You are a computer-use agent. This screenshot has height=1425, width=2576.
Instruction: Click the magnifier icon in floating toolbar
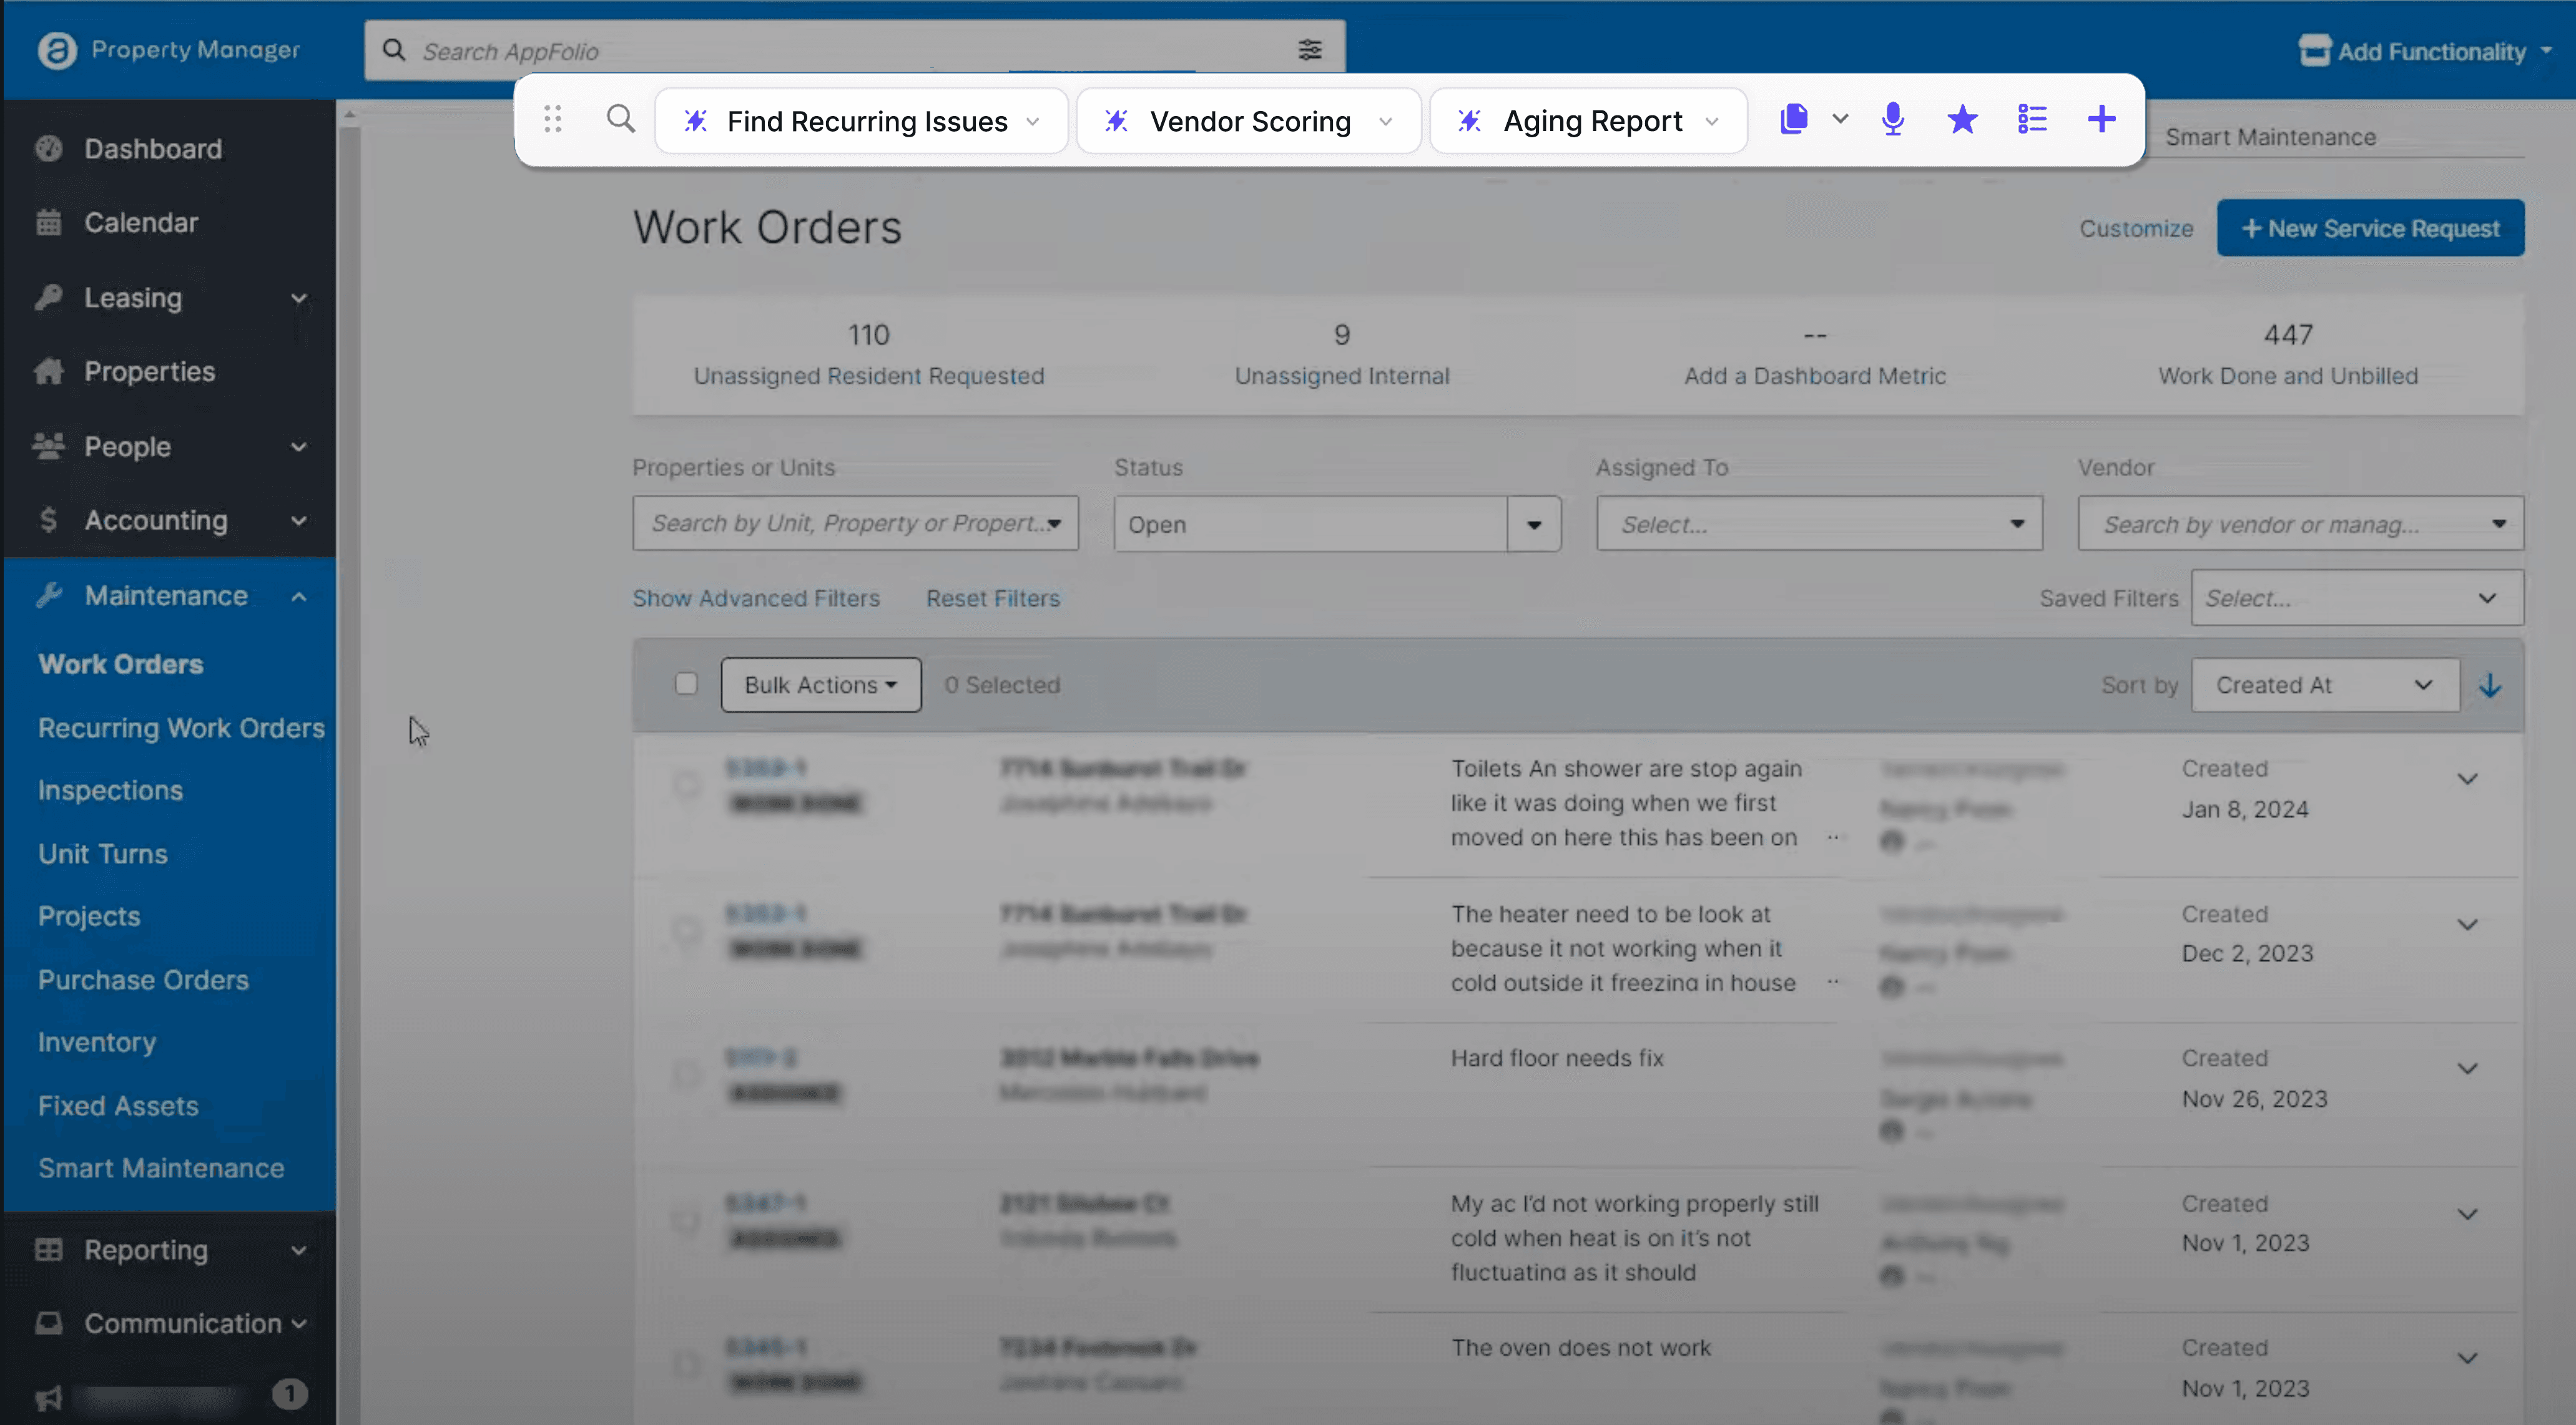pyautogui.click(x=620, y=120)
